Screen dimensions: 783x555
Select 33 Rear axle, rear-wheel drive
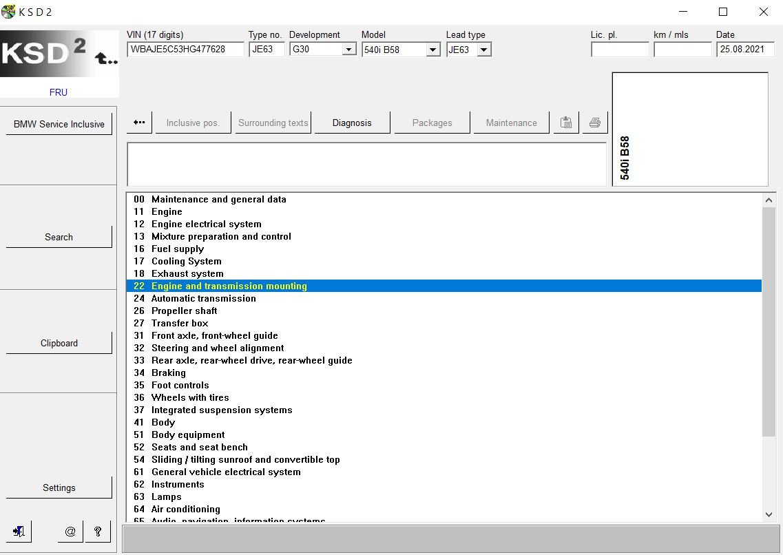click(444, 360)
